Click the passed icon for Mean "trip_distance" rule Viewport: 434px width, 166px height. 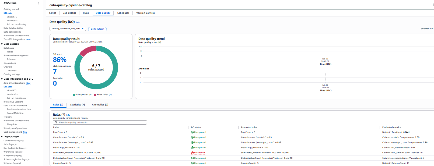[x=192, y=148]
